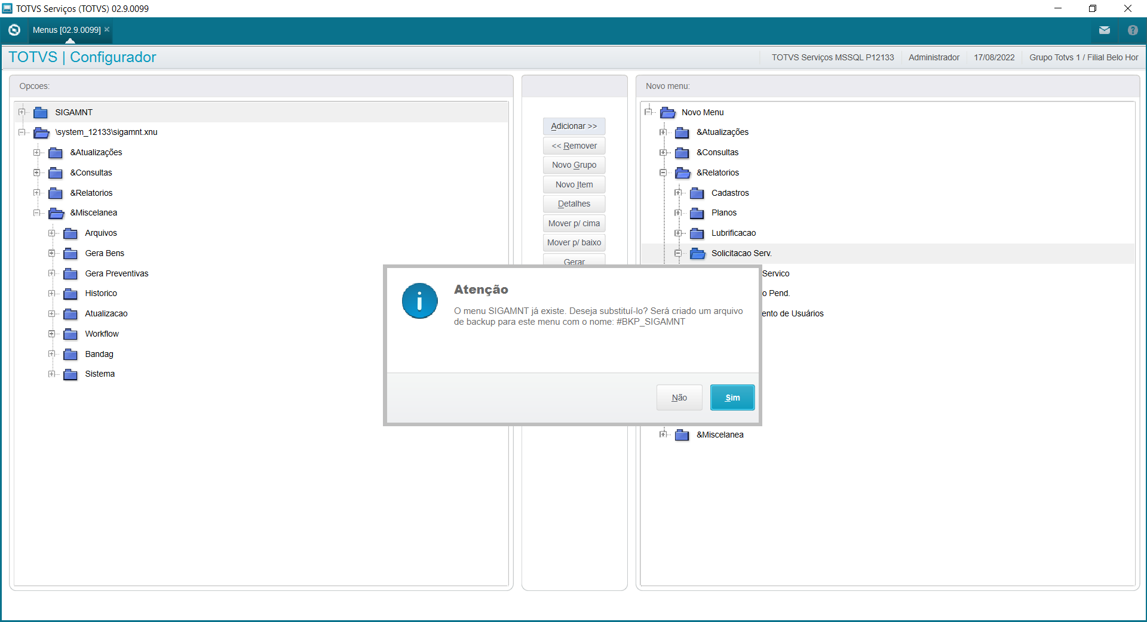Click the Adicionar >> button
Screen dimensions: 1147x622
tap(574, 126)
